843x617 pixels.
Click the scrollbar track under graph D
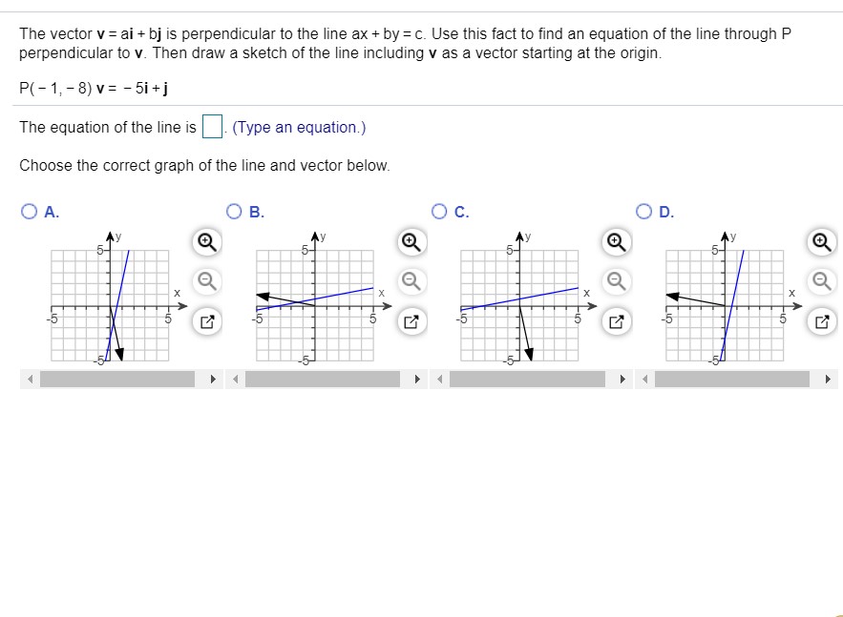pos(735,379)
